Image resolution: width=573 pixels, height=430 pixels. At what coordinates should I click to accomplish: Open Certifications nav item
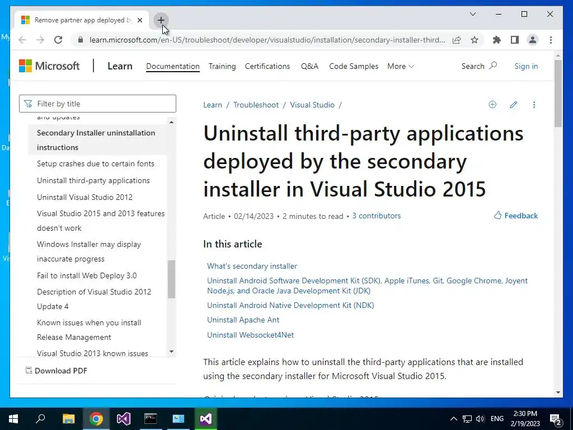click(x=267, y=66)
